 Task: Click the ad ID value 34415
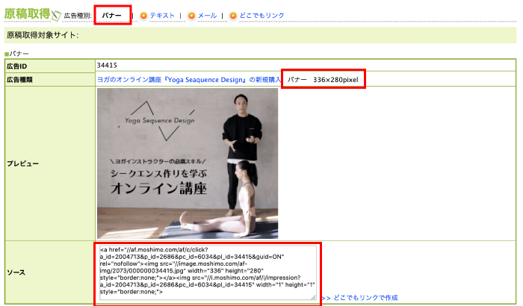coord(108,66)
